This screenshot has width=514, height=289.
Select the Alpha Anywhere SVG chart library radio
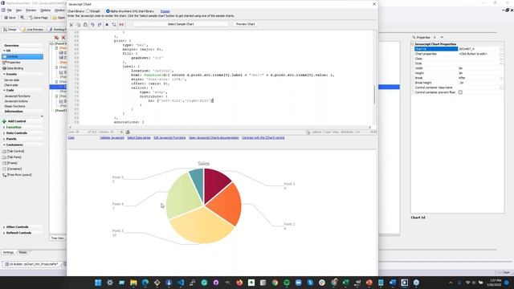[108, 11]
